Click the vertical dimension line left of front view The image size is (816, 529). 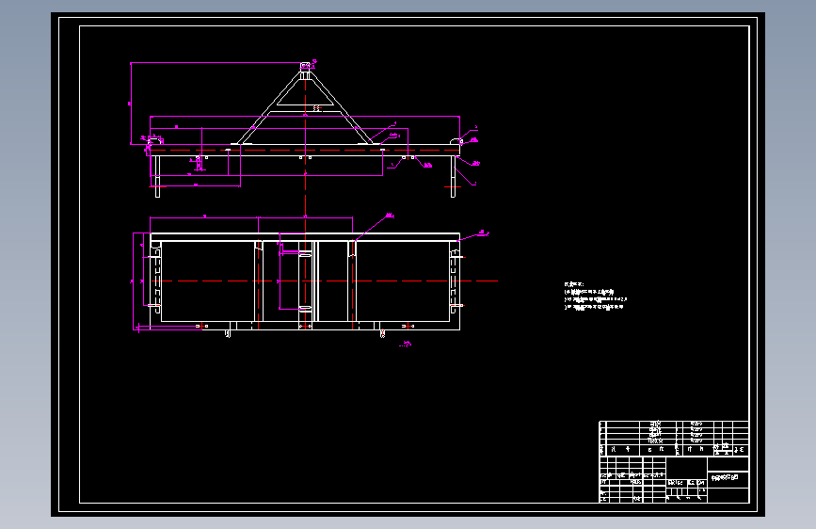(131, 104)
